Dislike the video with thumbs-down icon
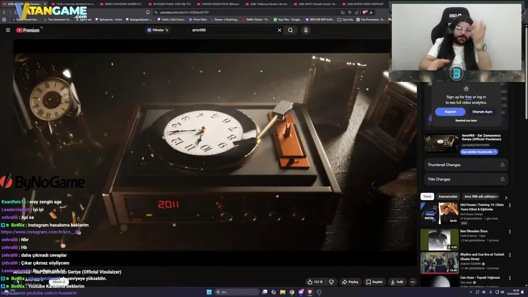This screenshot has height=297, width=528. 331,282
